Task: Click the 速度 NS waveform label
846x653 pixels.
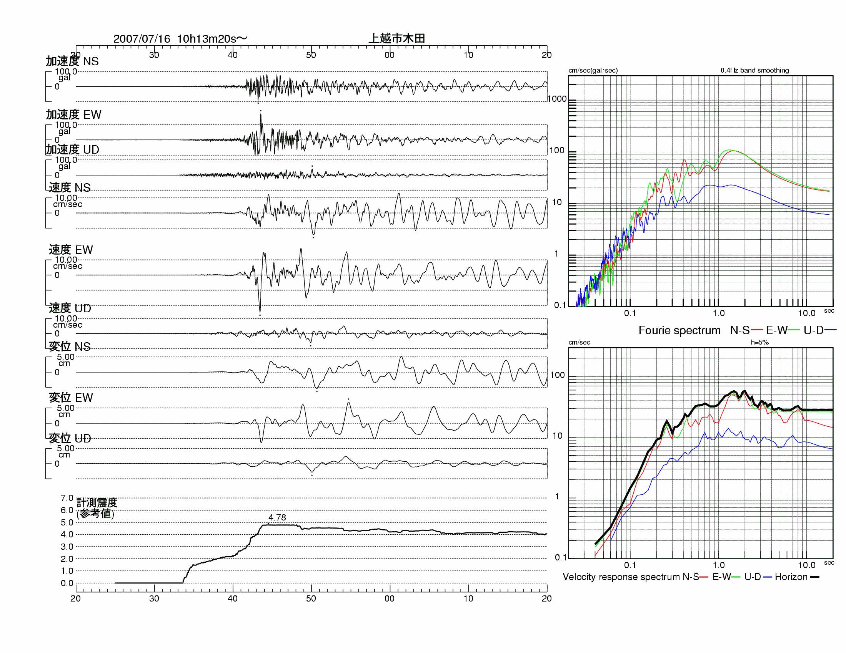Action: coord(69,187)
